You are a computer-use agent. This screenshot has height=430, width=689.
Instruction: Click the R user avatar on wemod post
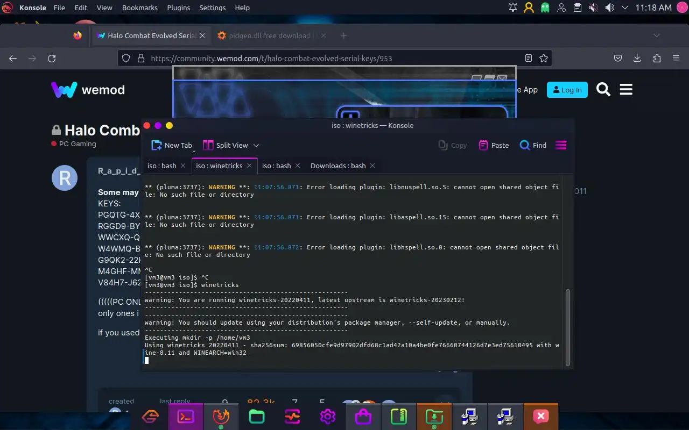pyautogui.click(x=65, y=177)
